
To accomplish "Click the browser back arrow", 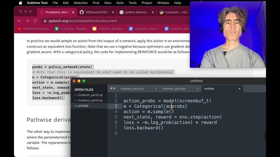I will click(x=19, y=21).
